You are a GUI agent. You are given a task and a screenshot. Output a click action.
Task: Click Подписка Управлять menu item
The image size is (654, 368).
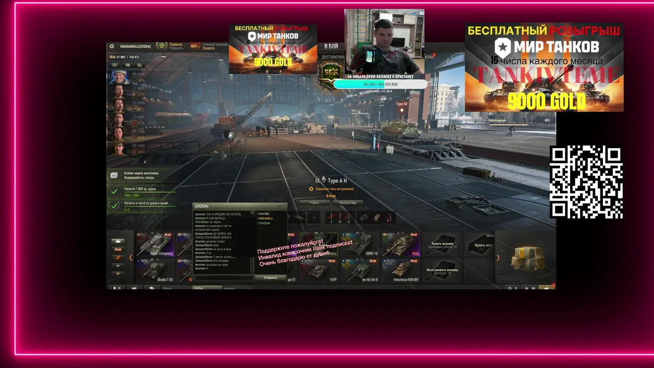(x=176, y=46)
